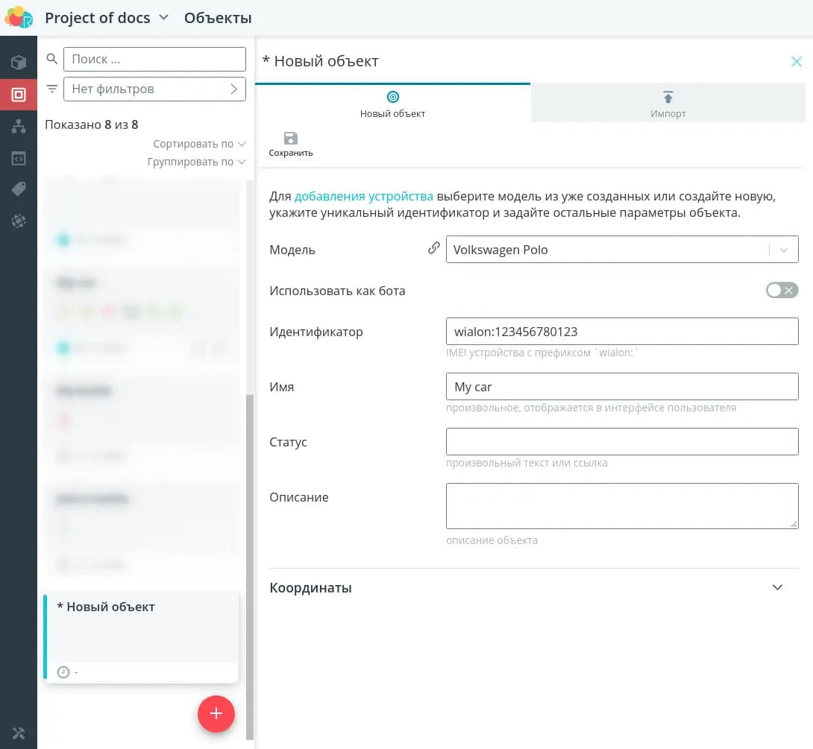Select the 'Новый объект' tab
The width and height of the screenshot is (813, 749).
(392, 104)
